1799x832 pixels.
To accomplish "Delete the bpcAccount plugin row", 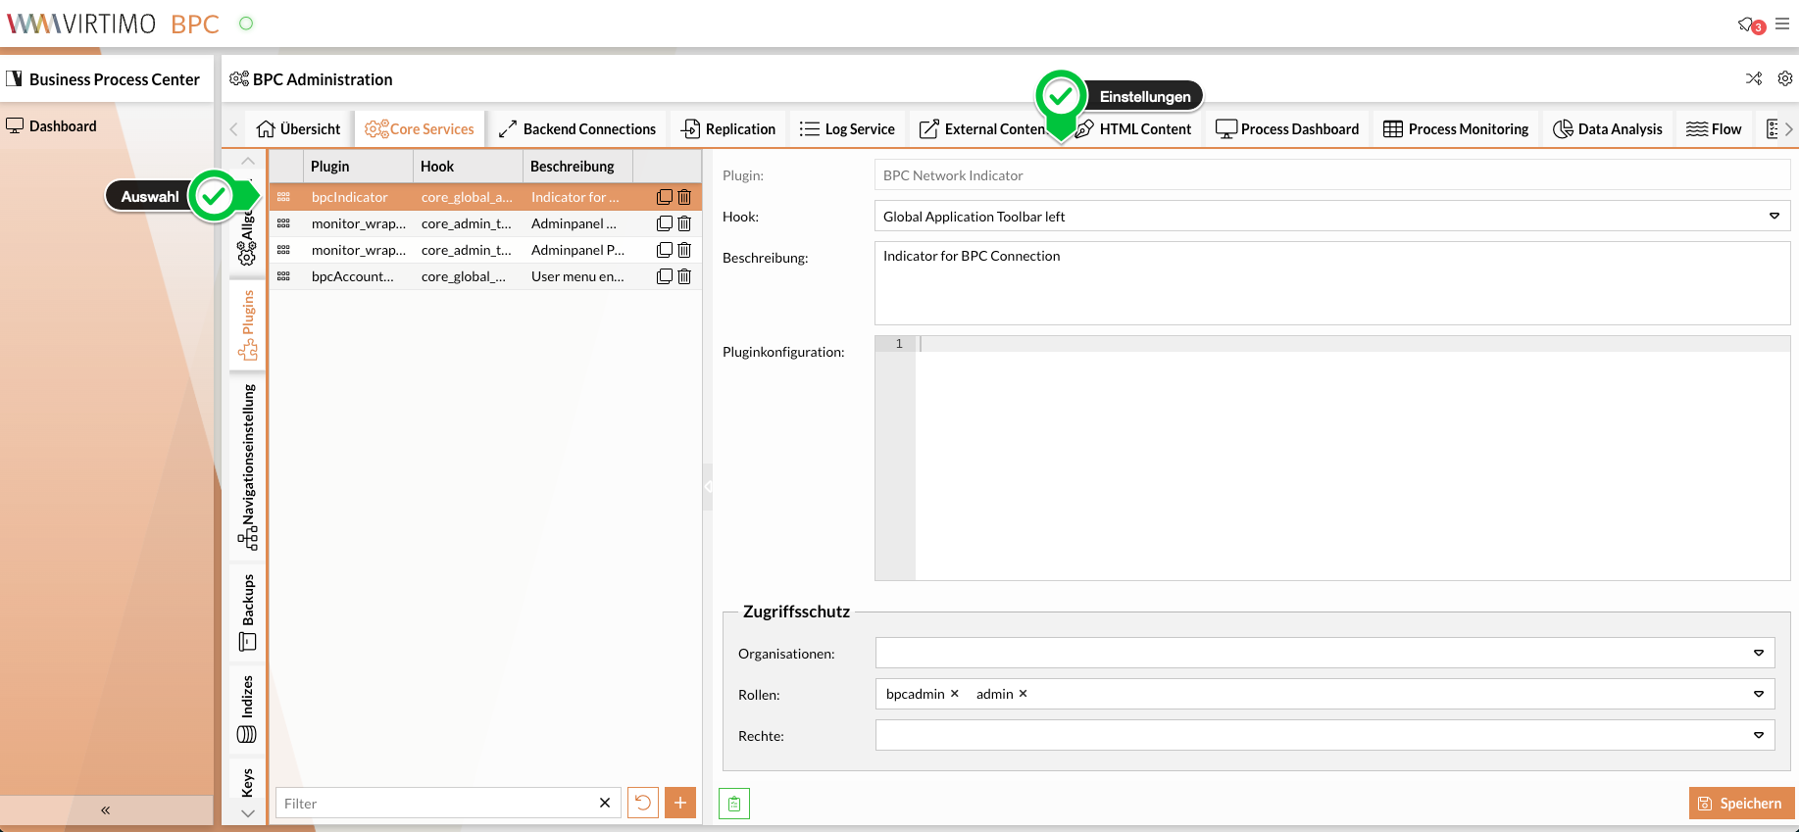I will click(684, 276).
